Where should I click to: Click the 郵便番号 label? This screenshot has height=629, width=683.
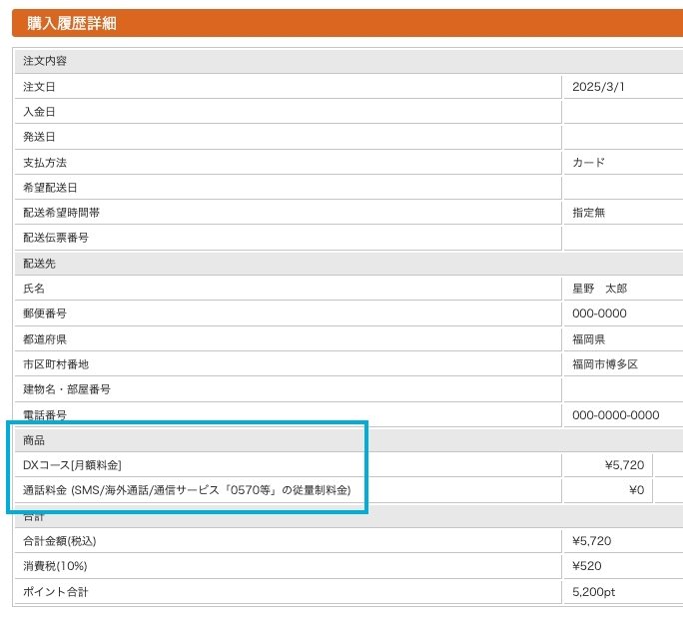click(45, 314)
